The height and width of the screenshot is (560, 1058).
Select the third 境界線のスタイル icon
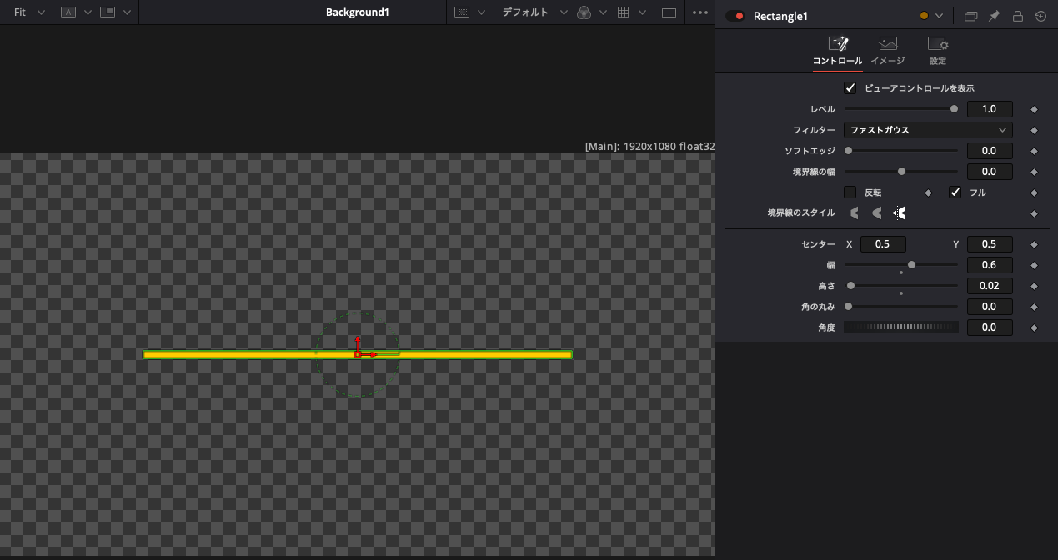899,213
